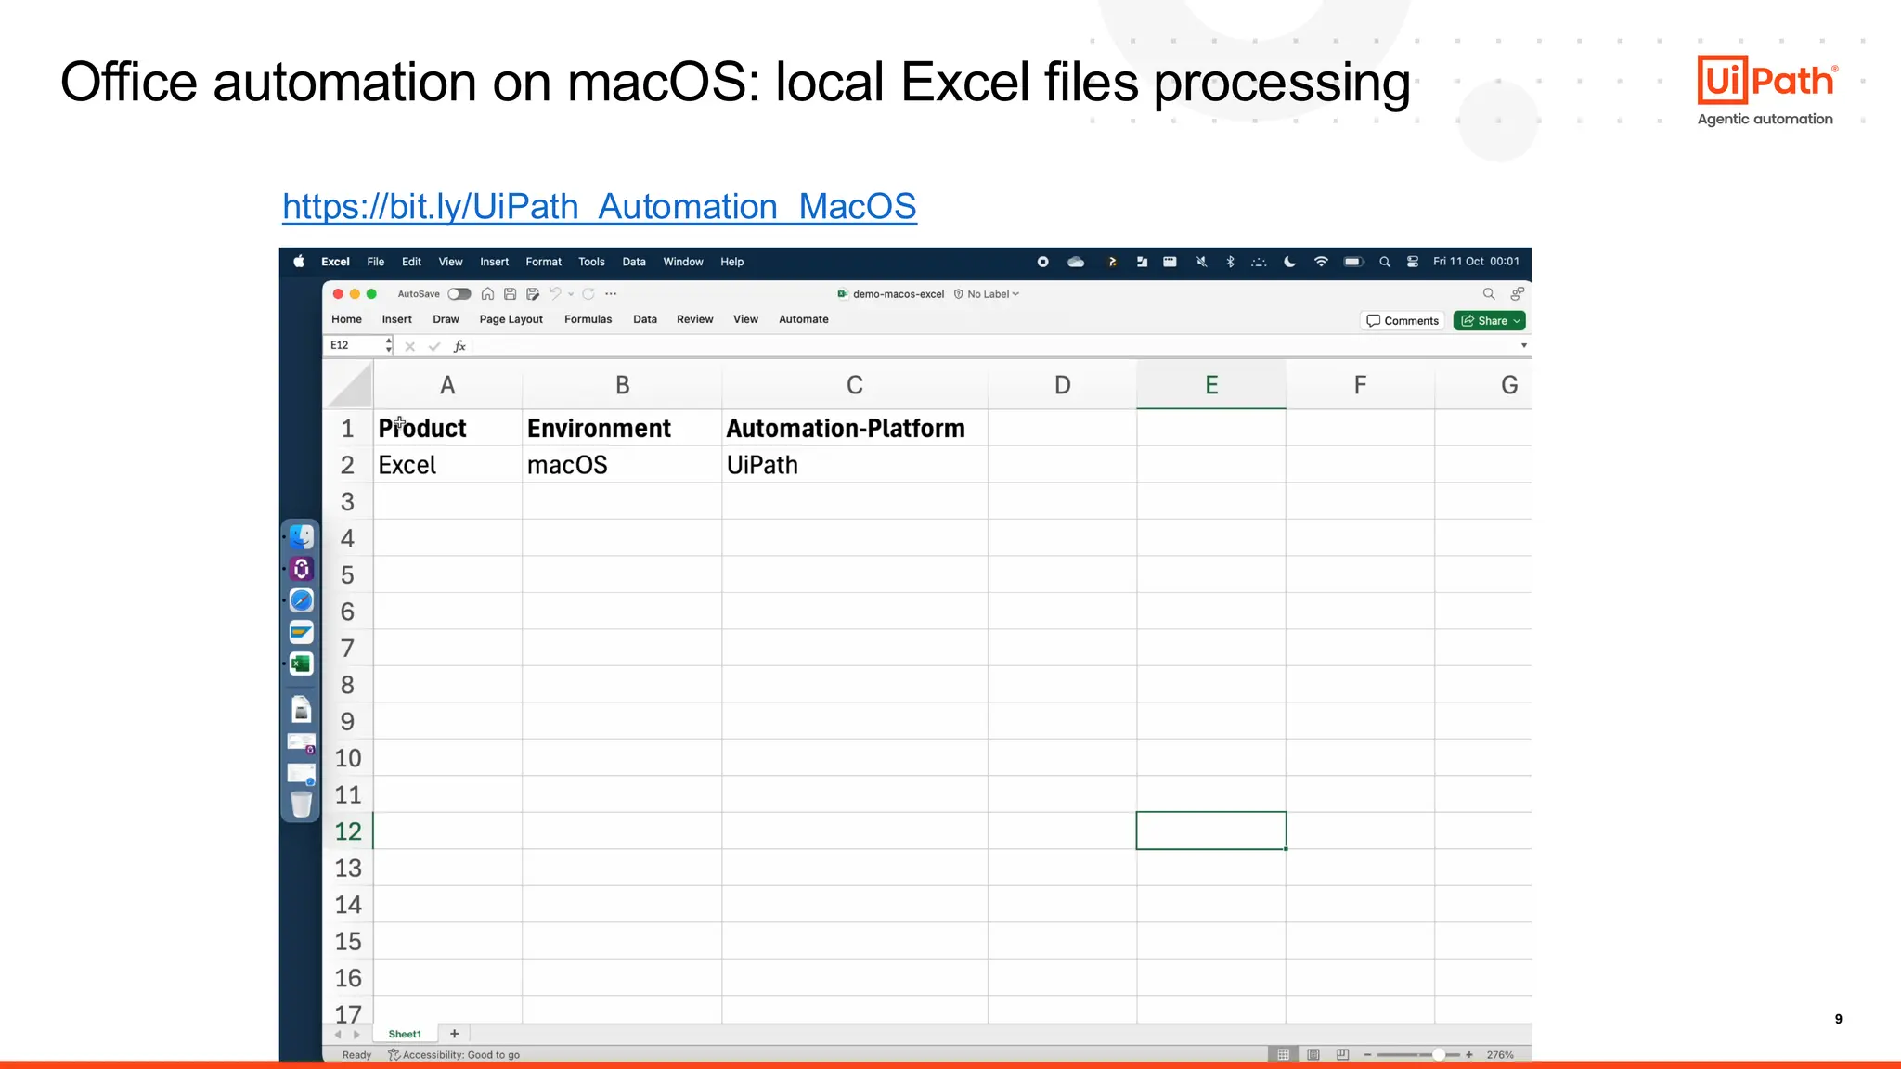Select cell containing Automation-Platform
Image resolution: width=1901 pixels, height=1069 pixels.
(x=855, y=428)
